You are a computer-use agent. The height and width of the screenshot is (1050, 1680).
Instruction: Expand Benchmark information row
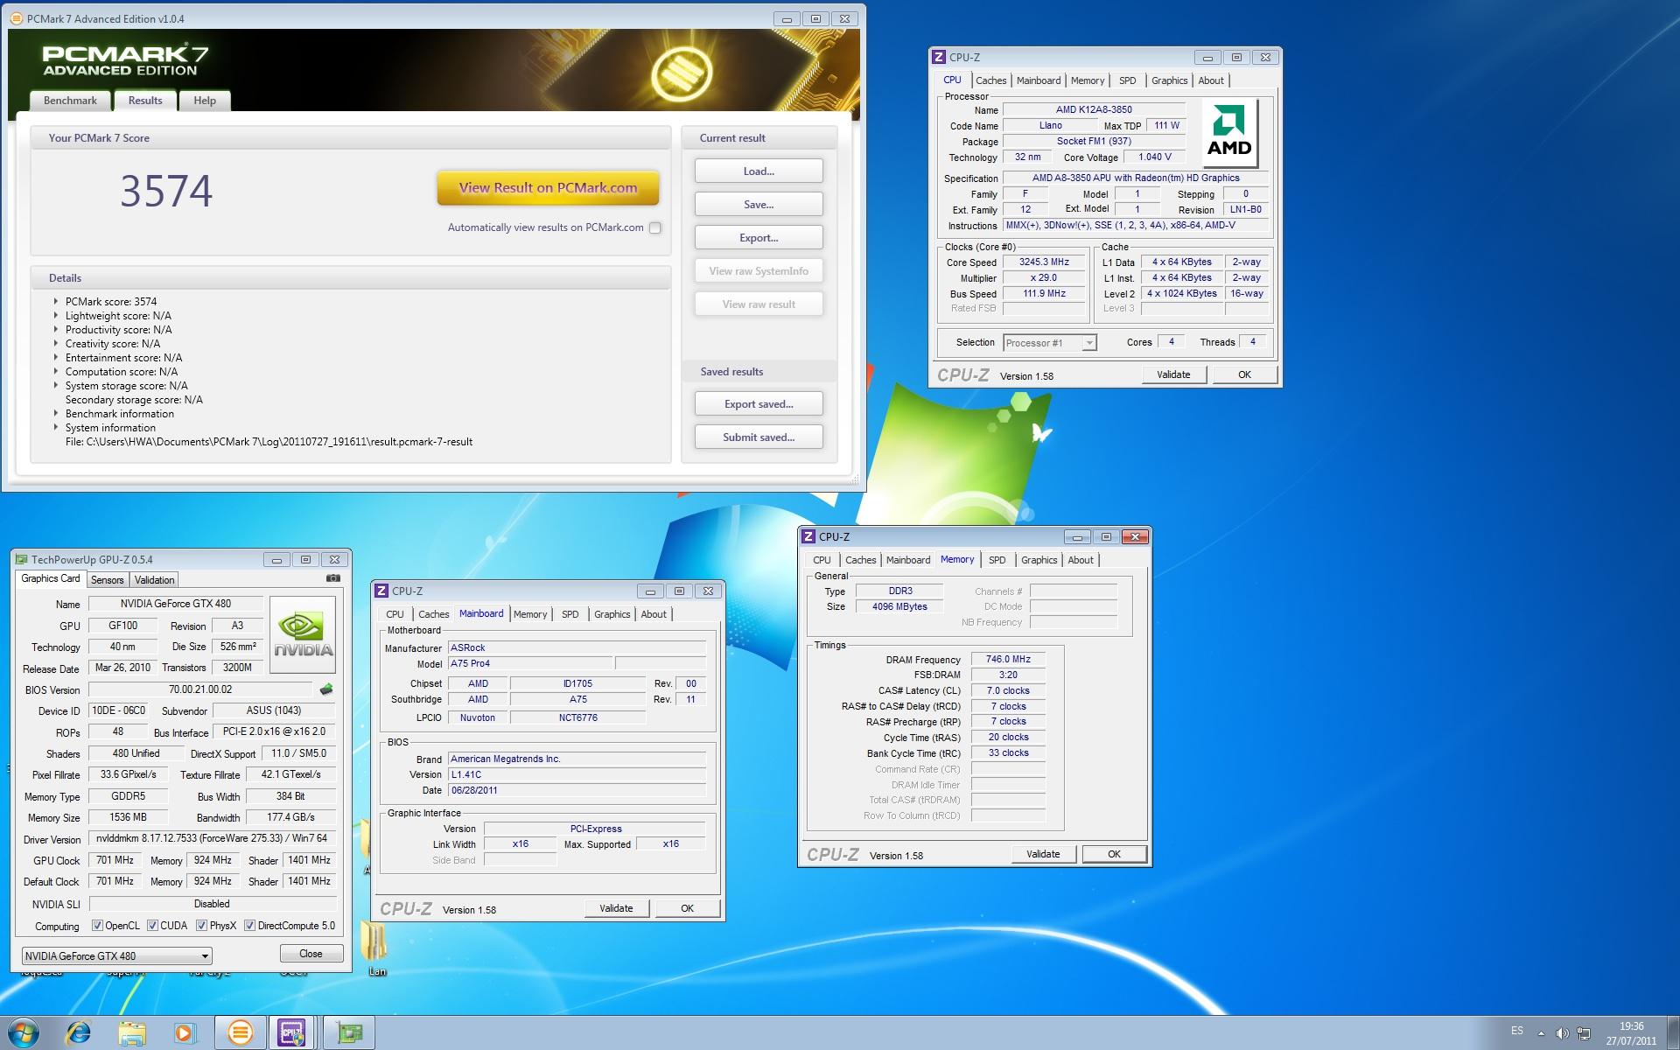point(56,413)
